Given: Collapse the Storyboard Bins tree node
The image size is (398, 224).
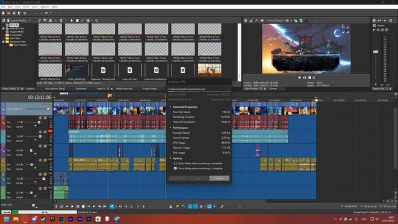Looking at the screenshot, I should (x=4, y=42).
